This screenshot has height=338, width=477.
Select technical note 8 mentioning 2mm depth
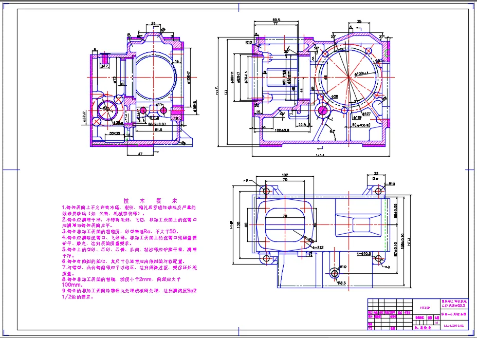(x=121, y=279)
